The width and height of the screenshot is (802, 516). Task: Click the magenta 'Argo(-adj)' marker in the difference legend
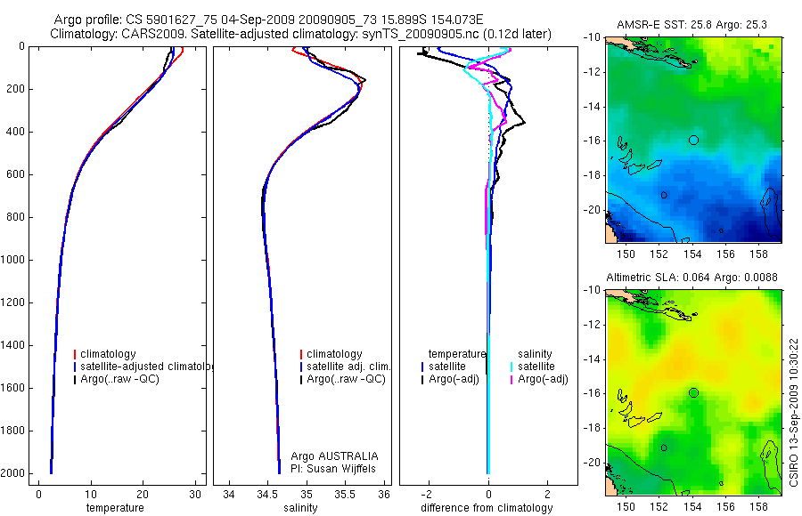click(511, 379)
